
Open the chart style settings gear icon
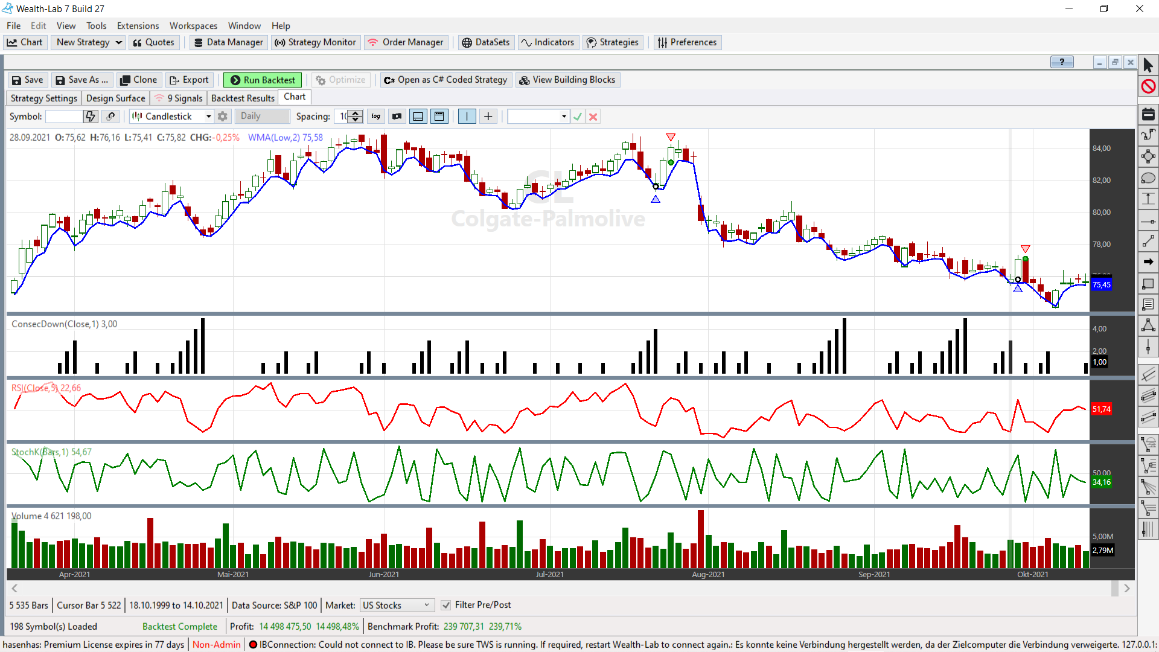[222, 116]
